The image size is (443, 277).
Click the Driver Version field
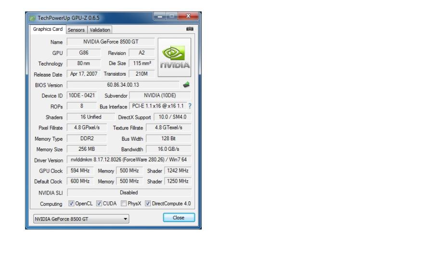[129, 160]
